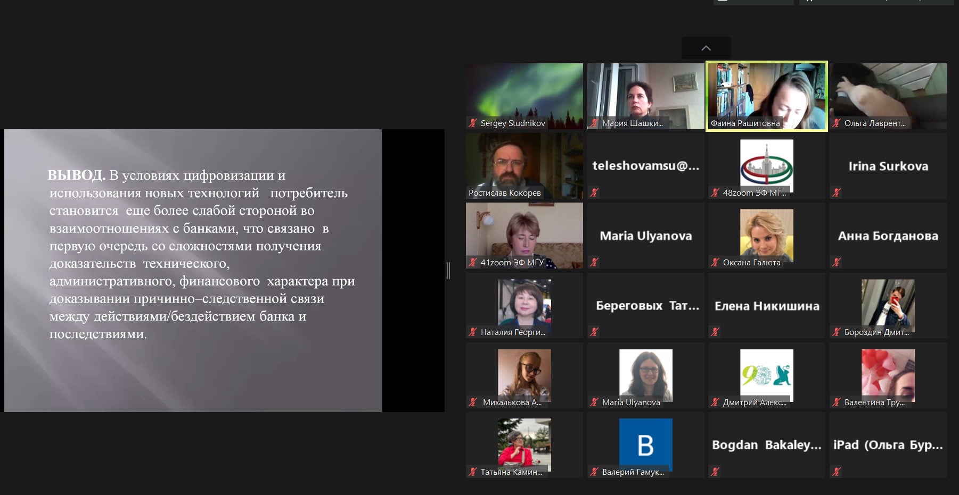Viewport: 959px width, 495px height.
Task: Click the muted mic icon under iPad (Ольга Бур…
Action: [836, 472]
